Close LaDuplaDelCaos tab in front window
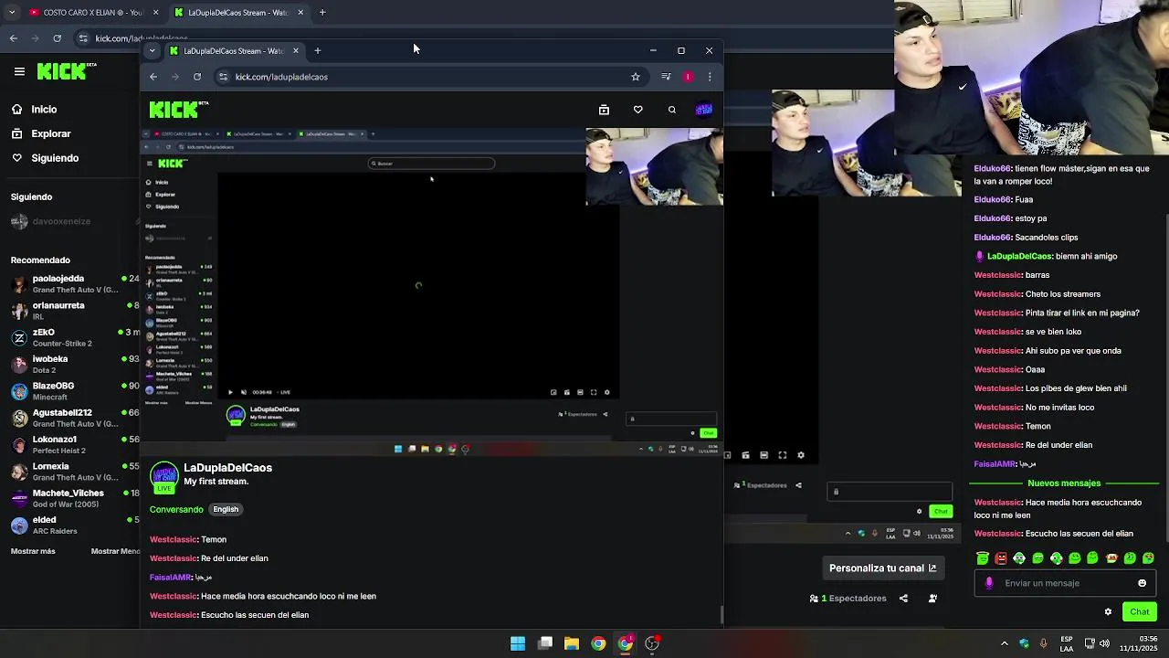 [296, 50]
